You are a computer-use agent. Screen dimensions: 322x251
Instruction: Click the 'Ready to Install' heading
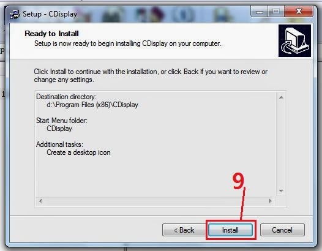pos(51,34)
